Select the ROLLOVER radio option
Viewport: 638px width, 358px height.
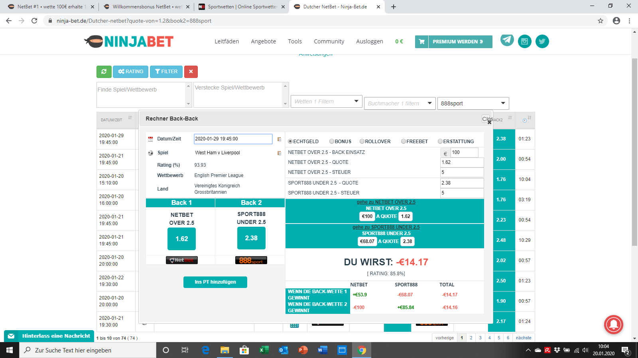pyautogui.click(x=362, y=141)
